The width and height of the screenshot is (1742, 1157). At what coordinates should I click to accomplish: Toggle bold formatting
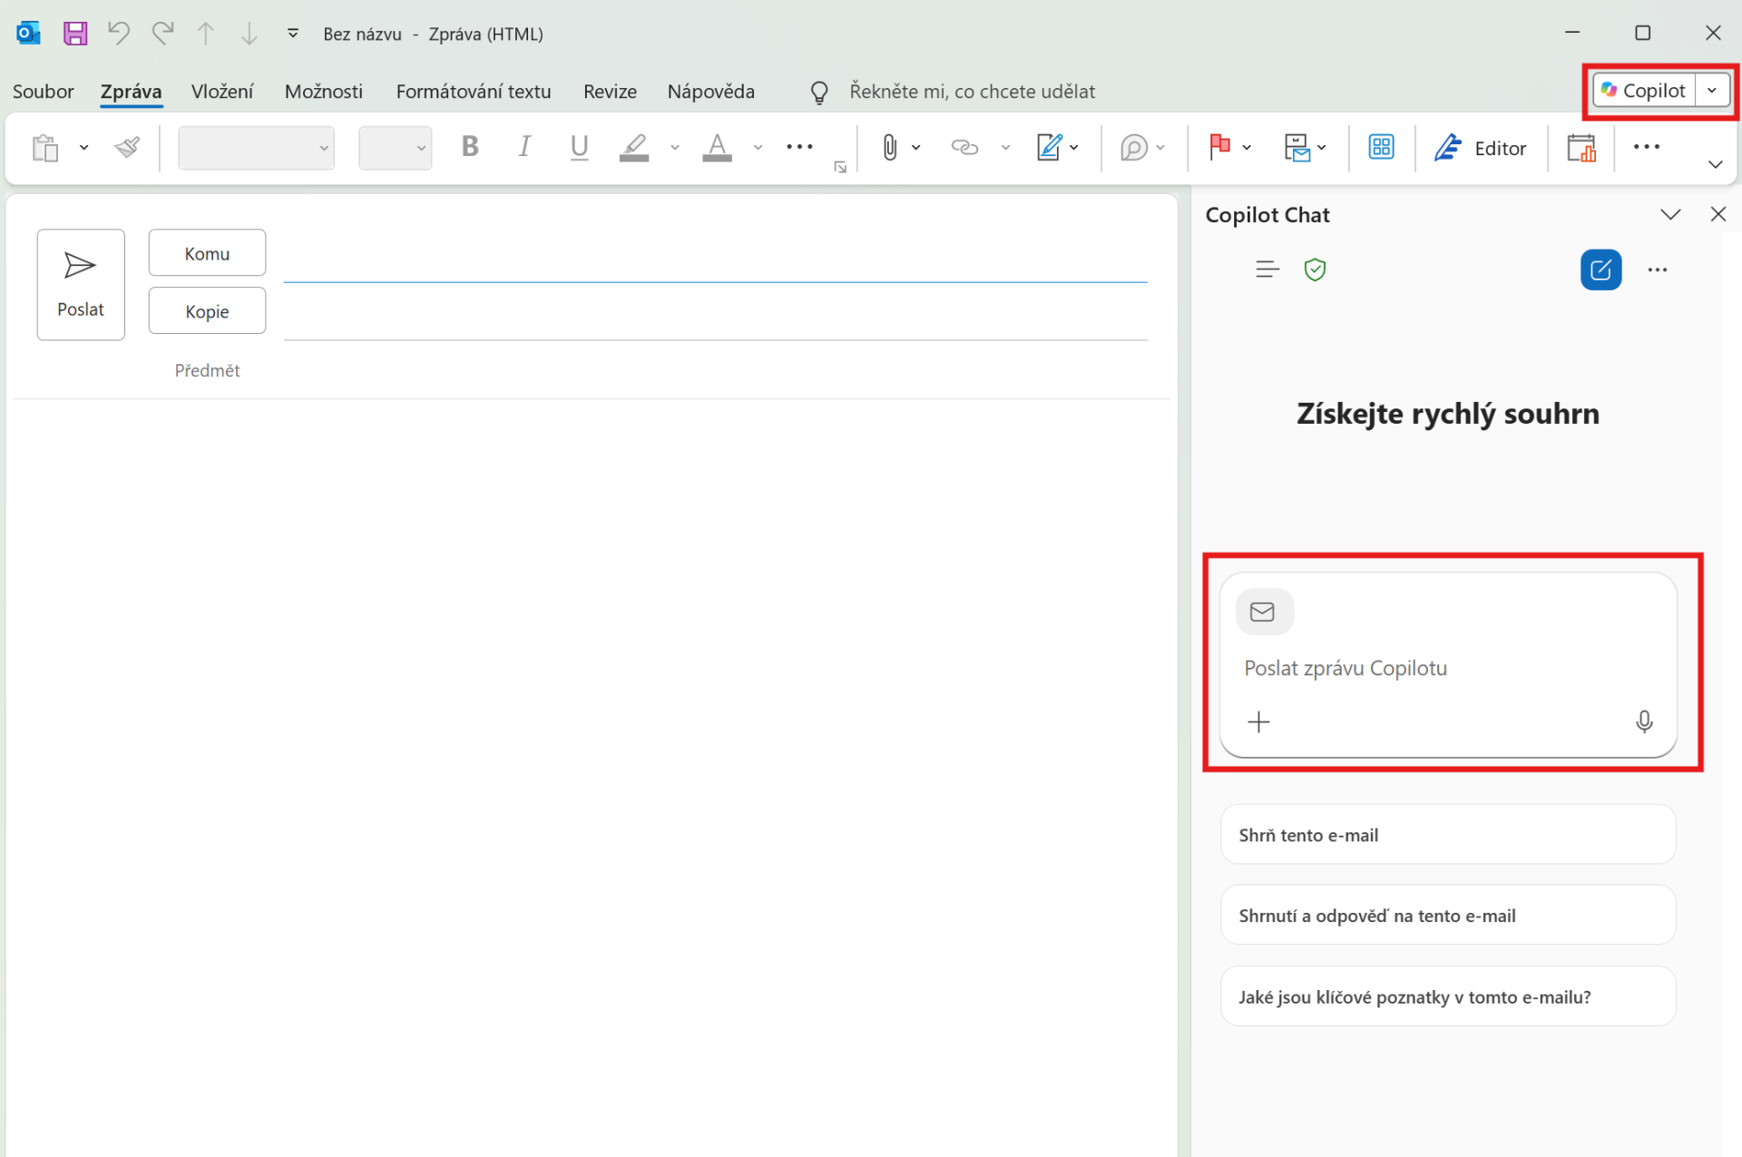470,146
